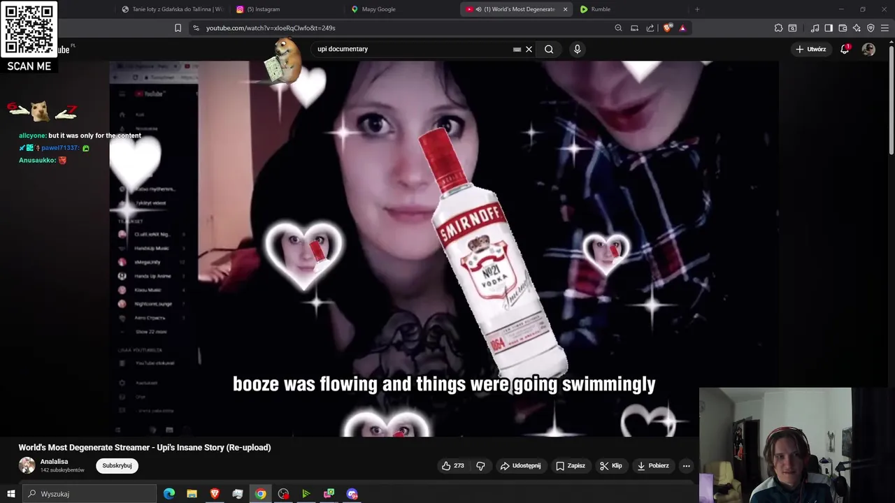Toggle the browser sidebar panel icon
895x503 pixels.
pos(829,28)
